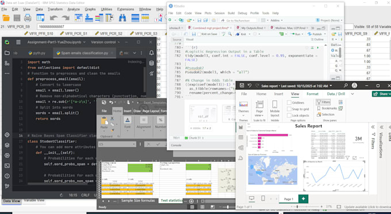Viewport: 391px width, 214px height.
Task: Open the Run dropdown in RStudio
Action: click(302, 34)
